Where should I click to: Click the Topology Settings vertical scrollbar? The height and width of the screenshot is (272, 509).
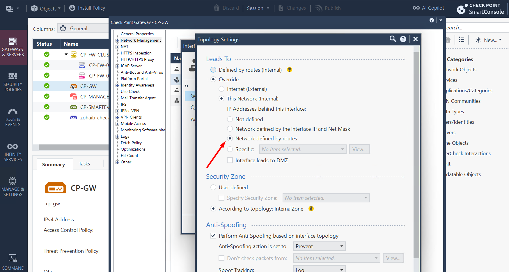pos(416,155)
